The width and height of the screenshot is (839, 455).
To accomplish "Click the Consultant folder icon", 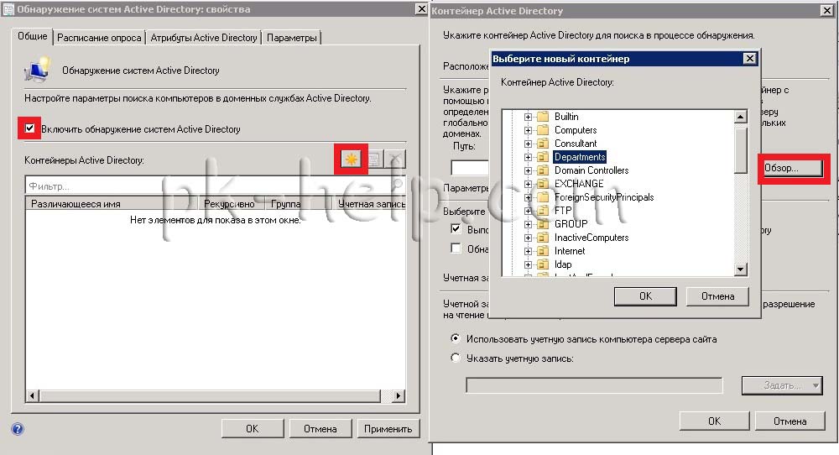I will coord(543,143).
